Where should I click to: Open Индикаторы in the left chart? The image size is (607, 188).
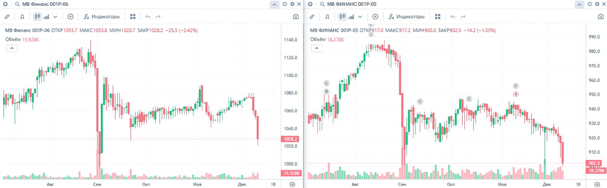pyautogui.click(x=101, y=16)
